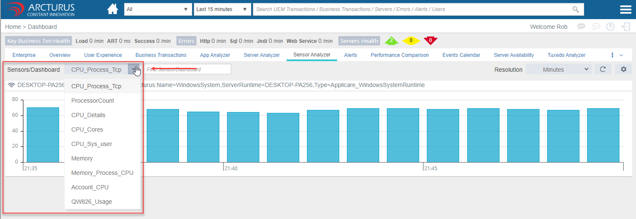Click the search magnifier icon
The width and height of the screenshot is (636, 219).
click(x=576, y=9)
